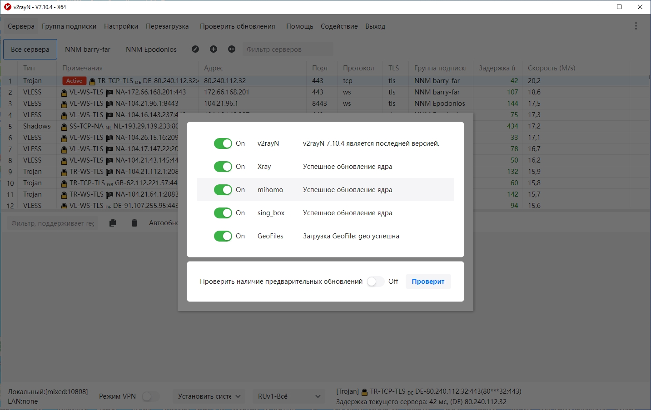
Task: Click the Выход menu item
Action: point(375,26)
